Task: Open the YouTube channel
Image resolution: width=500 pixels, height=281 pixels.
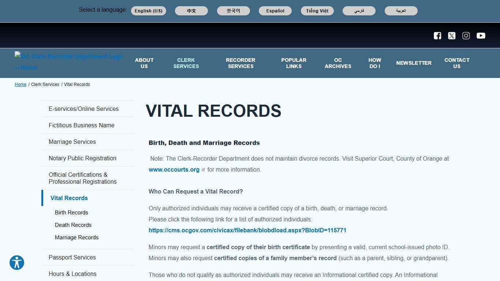Action: (481, 35)
